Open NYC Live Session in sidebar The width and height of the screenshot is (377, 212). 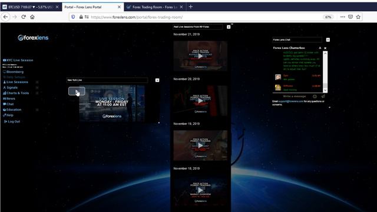pyautogui.click(x=18, y=60)
